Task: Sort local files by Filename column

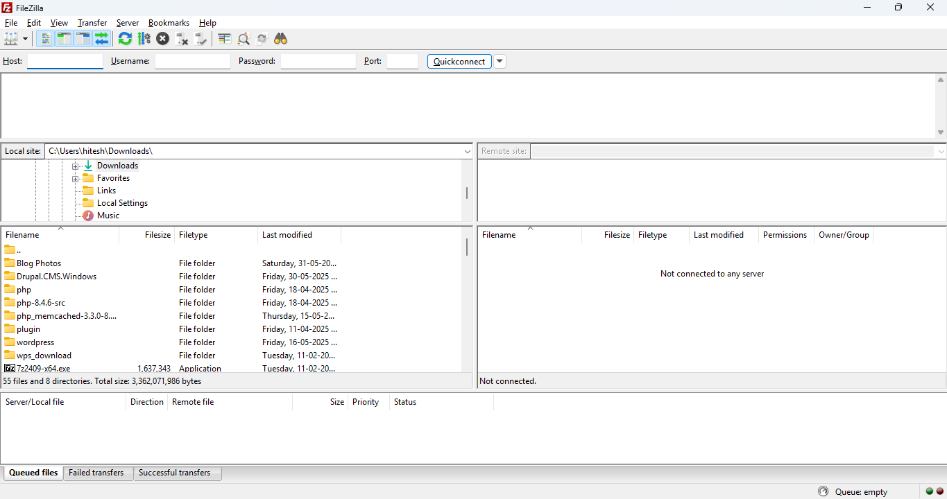Action: 60,235
